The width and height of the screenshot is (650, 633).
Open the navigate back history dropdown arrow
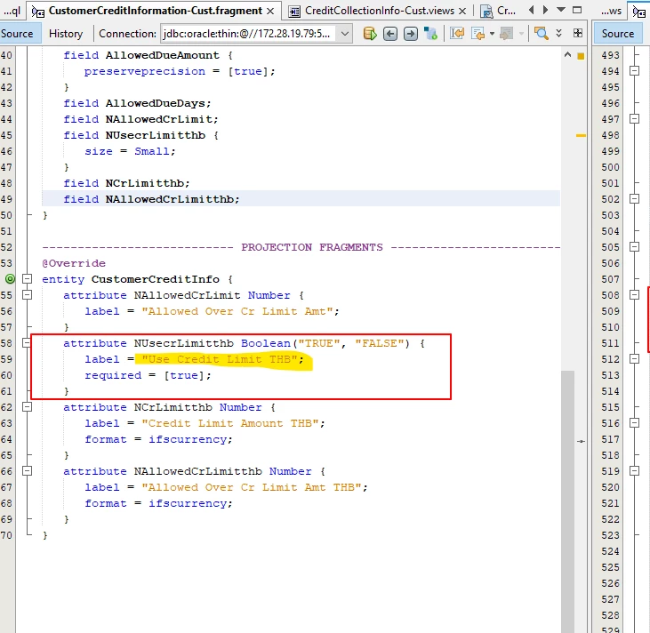tap(492, 34)
